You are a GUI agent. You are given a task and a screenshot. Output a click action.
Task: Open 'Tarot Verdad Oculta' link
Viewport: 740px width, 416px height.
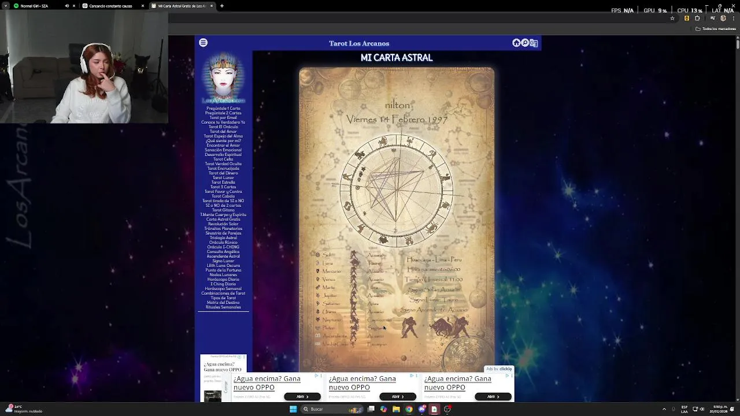click(223, 164)
